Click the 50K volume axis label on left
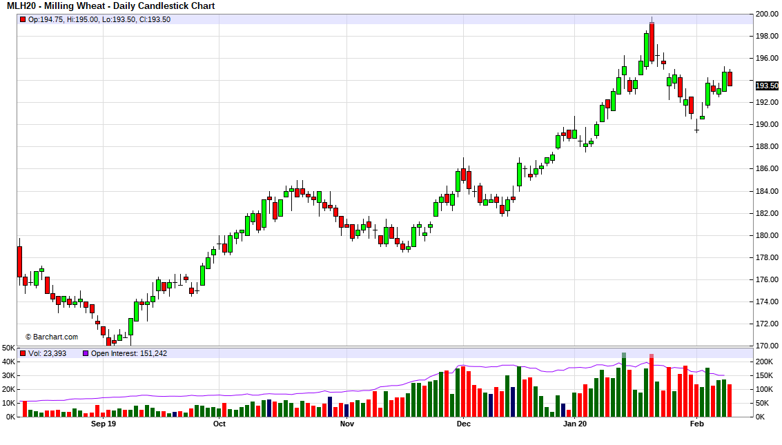This screenshot has height=445, width=782. click(8, 348)
